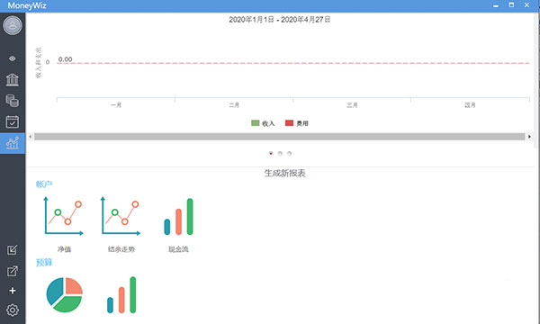Screen dimensions: 540x324
Task: Maximize the MoneyWiz window
Action: coord(511,4)
